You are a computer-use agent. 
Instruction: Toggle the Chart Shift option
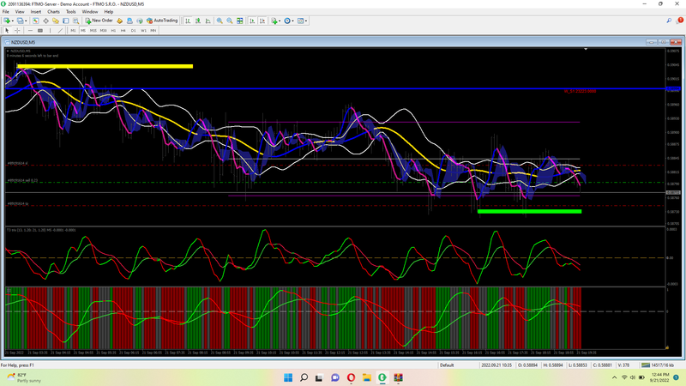pyautogui.click(x=261, y=20)
